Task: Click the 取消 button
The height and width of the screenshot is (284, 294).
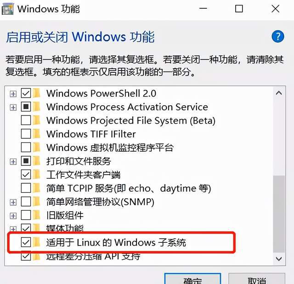Action: pyautogui.click(x=257, y=279)
